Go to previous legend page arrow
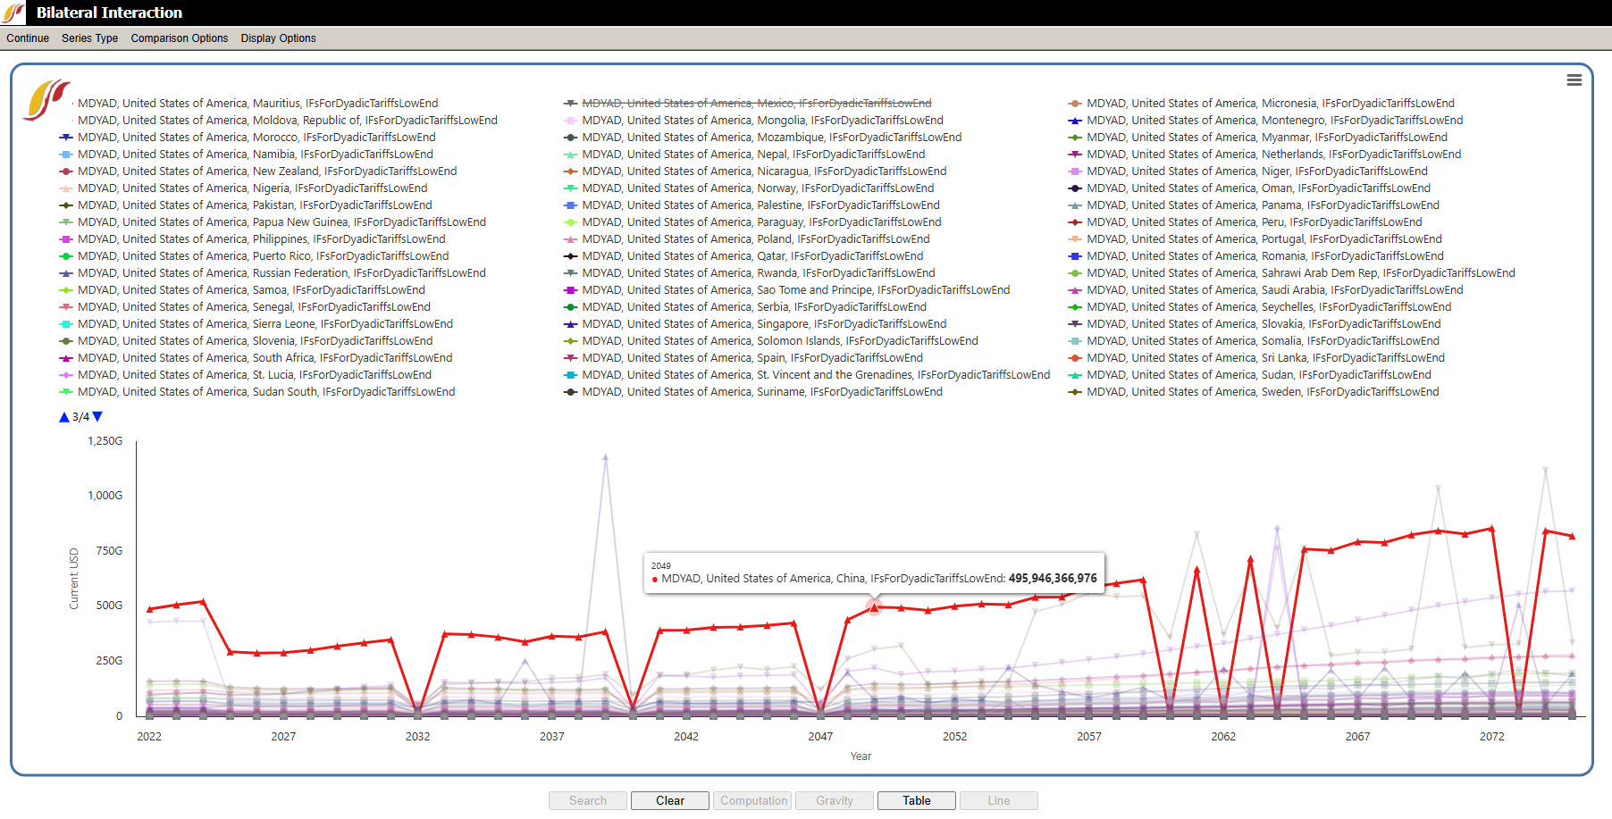 pyautogui.click(x=64, y=417)
